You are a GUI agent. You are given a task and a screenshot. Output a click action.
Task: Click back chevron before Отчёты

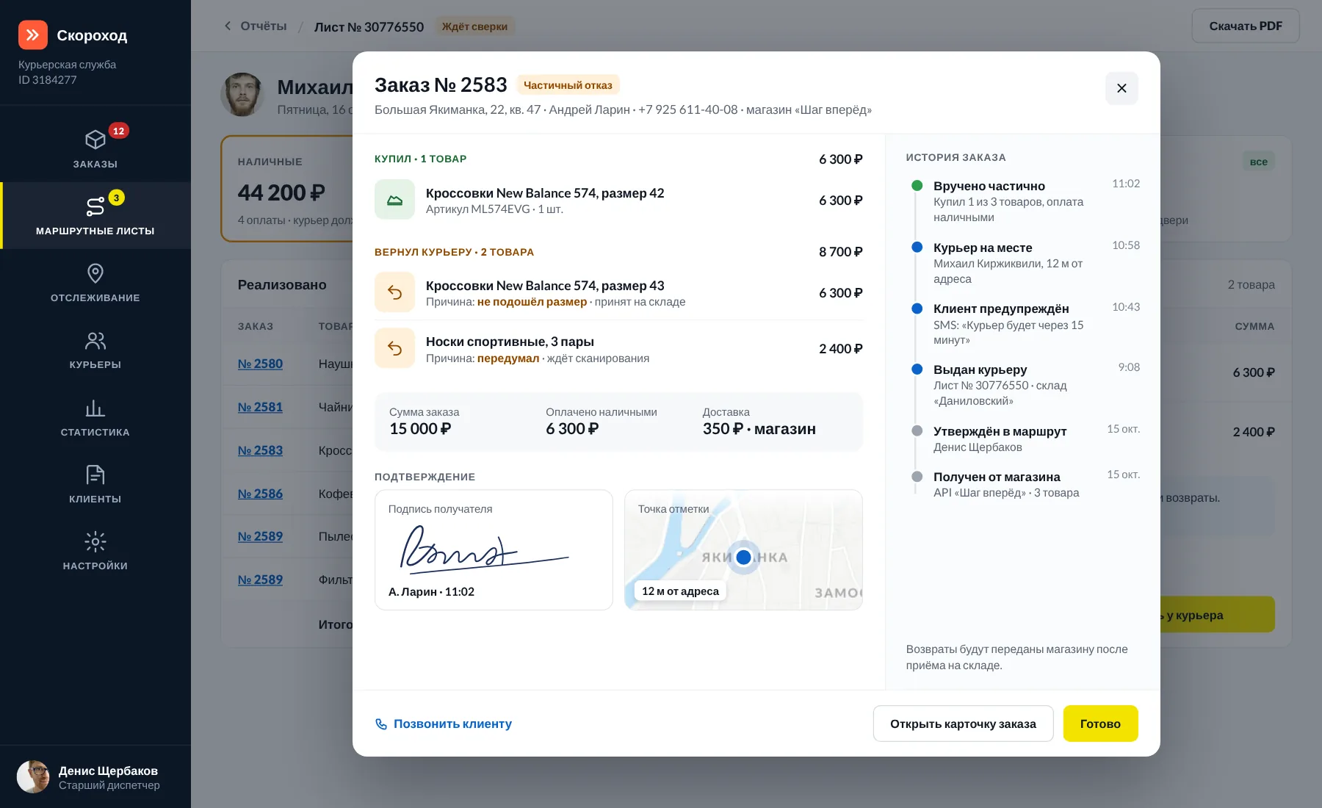point(228,26)
